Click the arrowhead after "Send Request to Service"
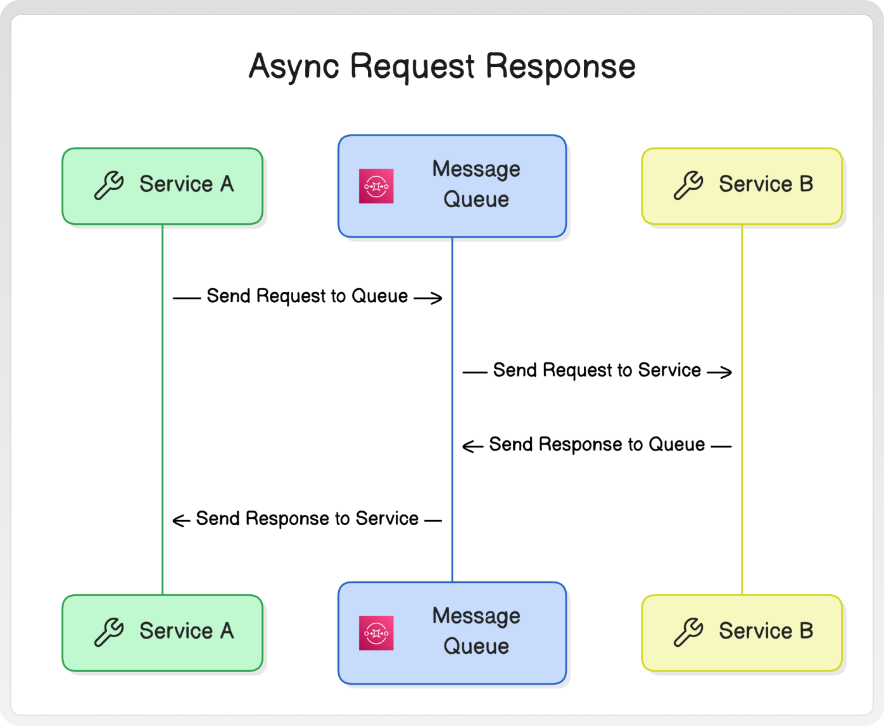The width and height of the screenshot is (884, 726). click(x=726, y=372)
